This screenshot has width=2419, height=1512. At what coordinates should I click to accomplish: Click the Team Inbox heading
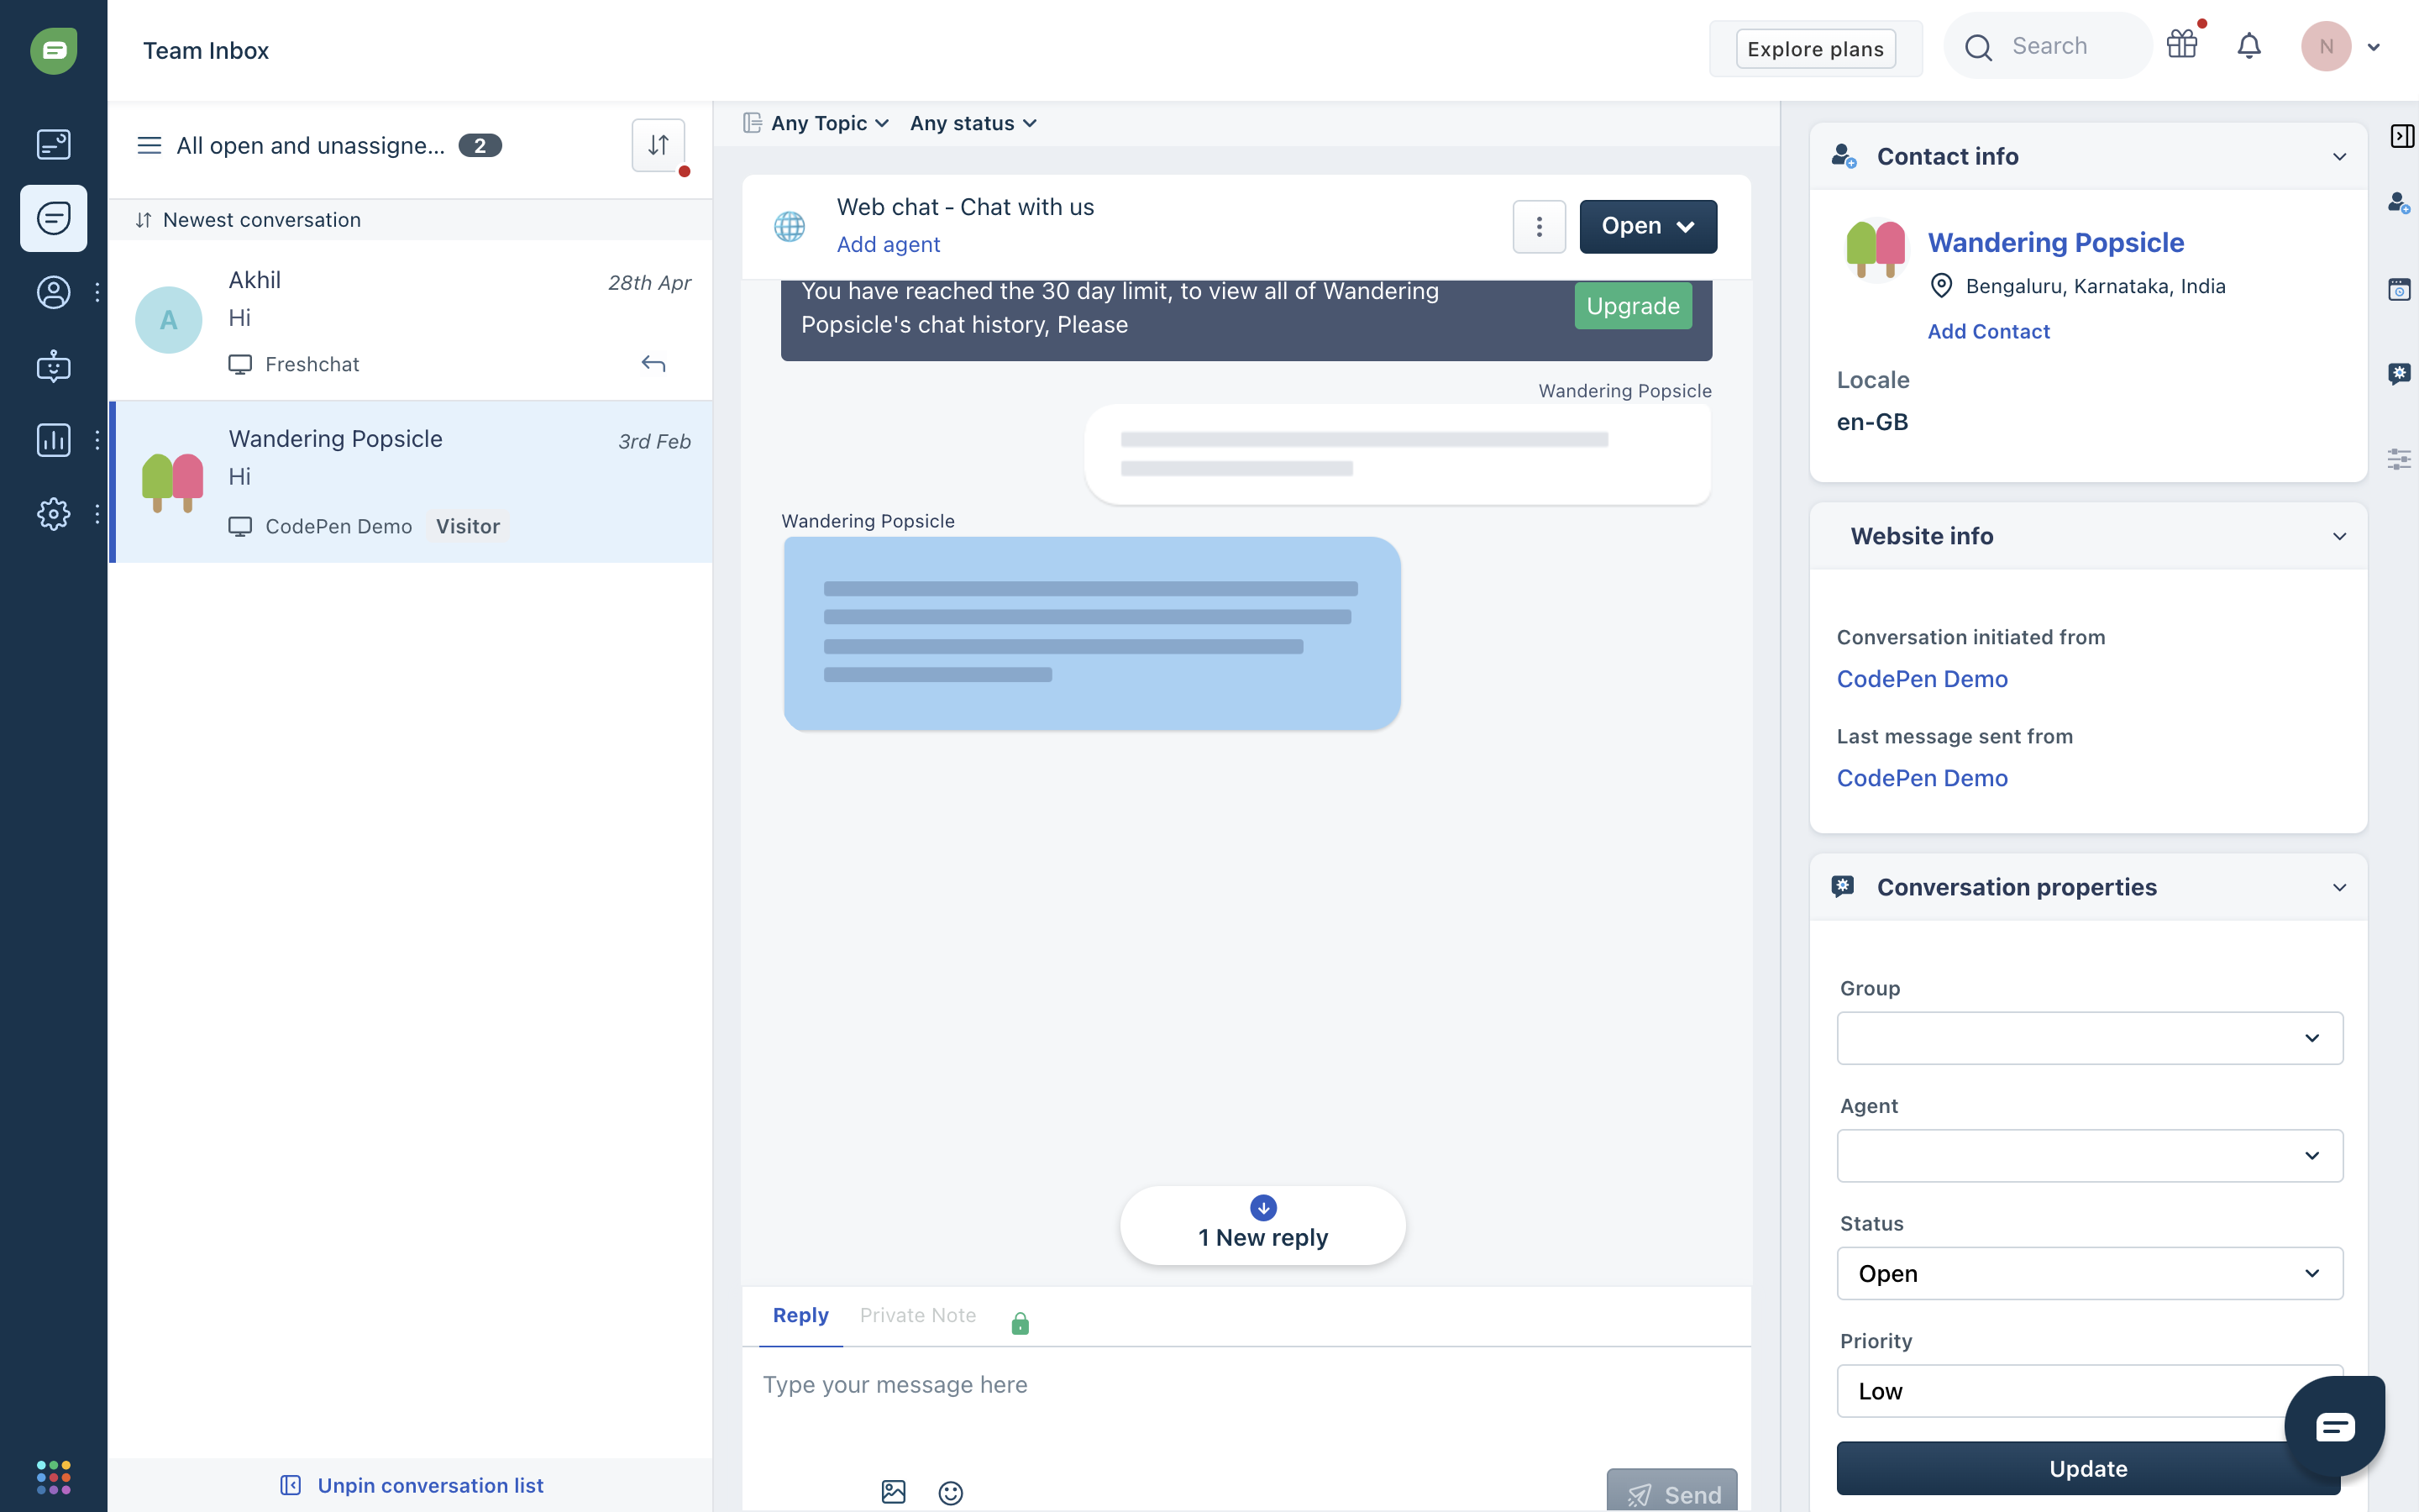(206, 50)
